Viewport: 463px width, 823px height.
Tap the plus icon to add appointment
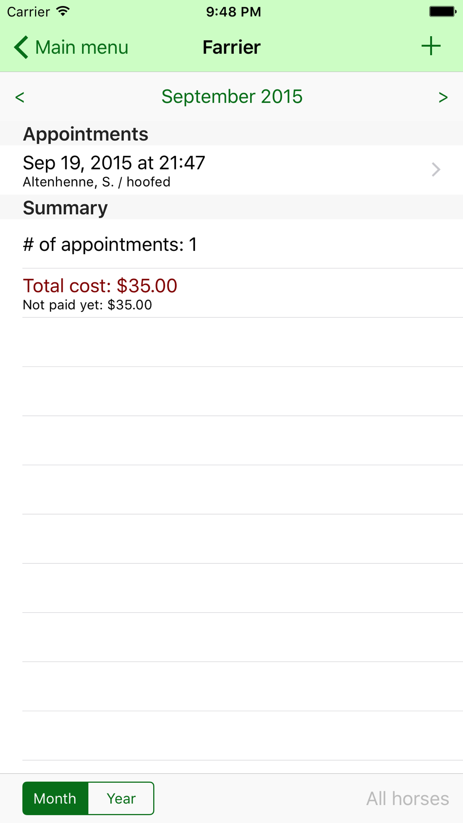(431, 46)
